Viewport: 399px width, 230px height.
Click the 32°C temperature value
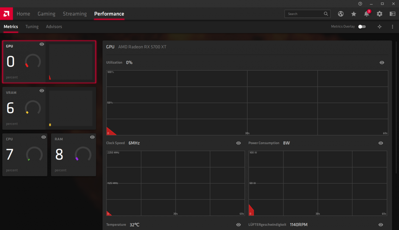click(135, 225)
